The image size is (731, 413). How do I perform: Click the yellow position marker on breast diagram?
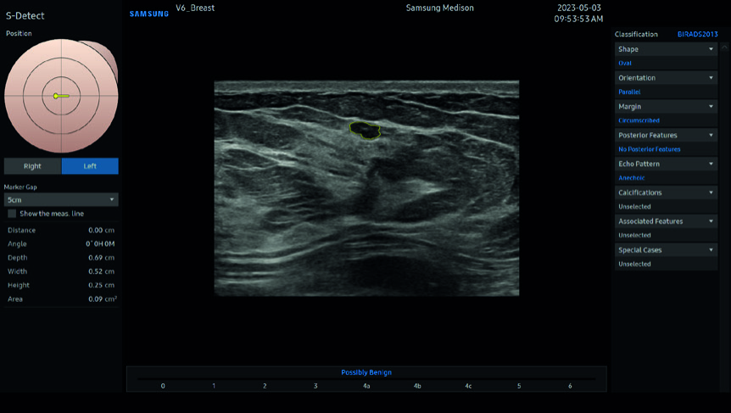point(56,96)
